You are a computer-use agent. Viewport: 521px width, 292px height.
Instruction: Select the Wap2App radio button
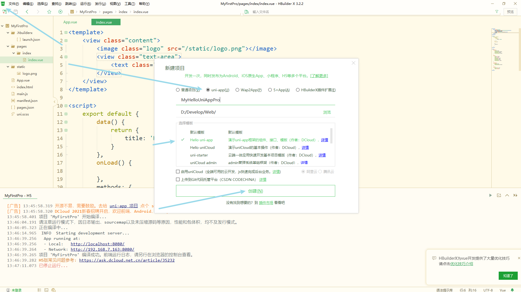click(238, 90)
